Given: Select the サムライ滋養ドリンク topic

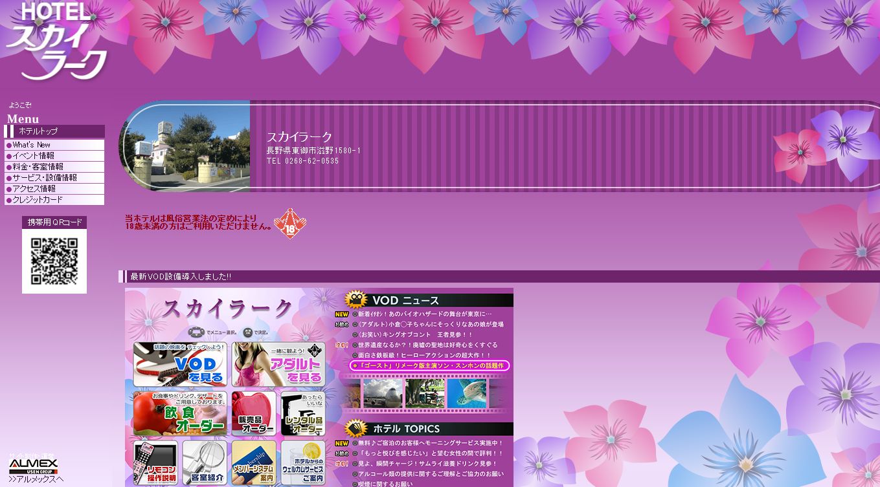Looking at the screenshot, I should (x=427, y=464).
